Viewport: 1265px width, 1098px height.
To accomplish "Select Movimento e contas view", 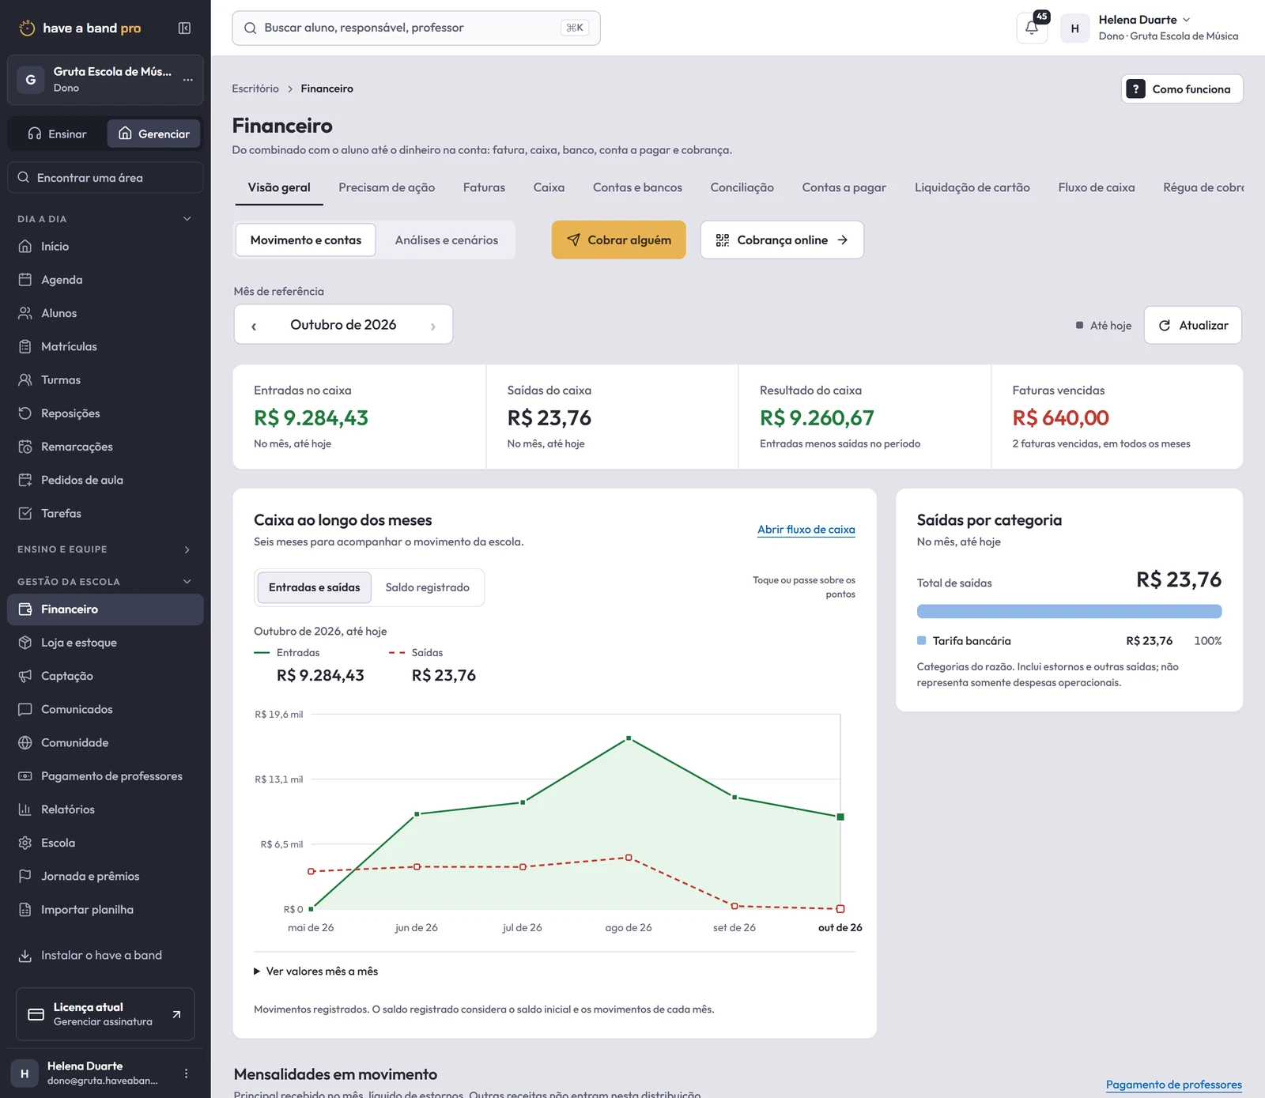I will point(305,240).
